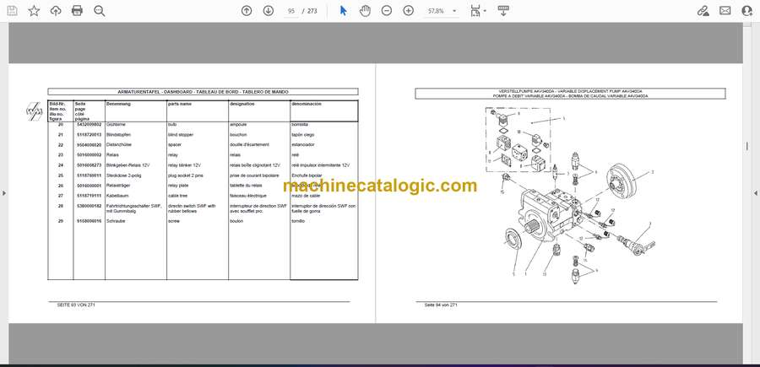
Task: Click the page number field showing 95
Action: coord(290,11)
